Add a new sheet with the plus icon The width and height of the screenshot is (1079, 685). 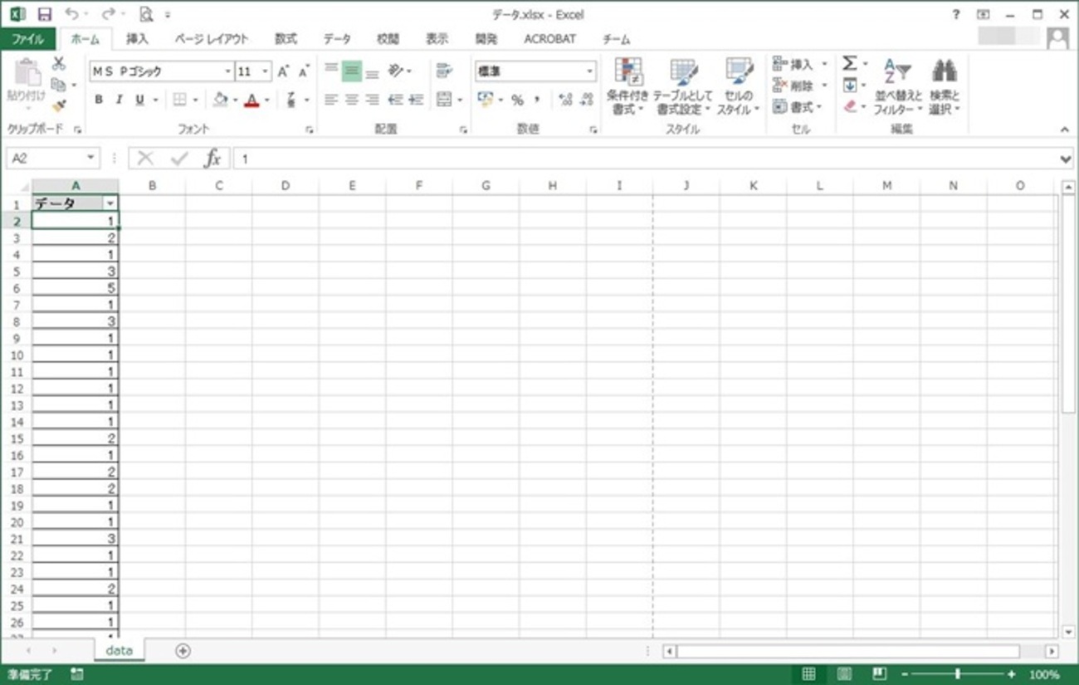point(183,651)
